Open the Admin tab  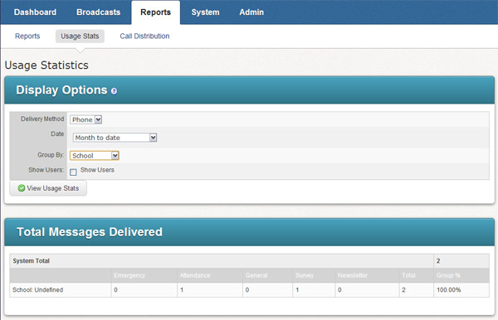pyautogui.click(x=251, y=12)
